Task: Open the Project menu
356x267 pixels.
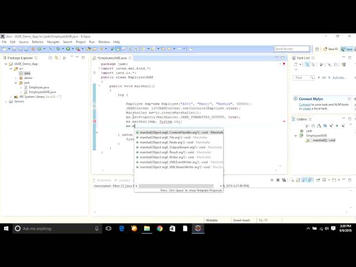Action: click(x=80, y=42)
